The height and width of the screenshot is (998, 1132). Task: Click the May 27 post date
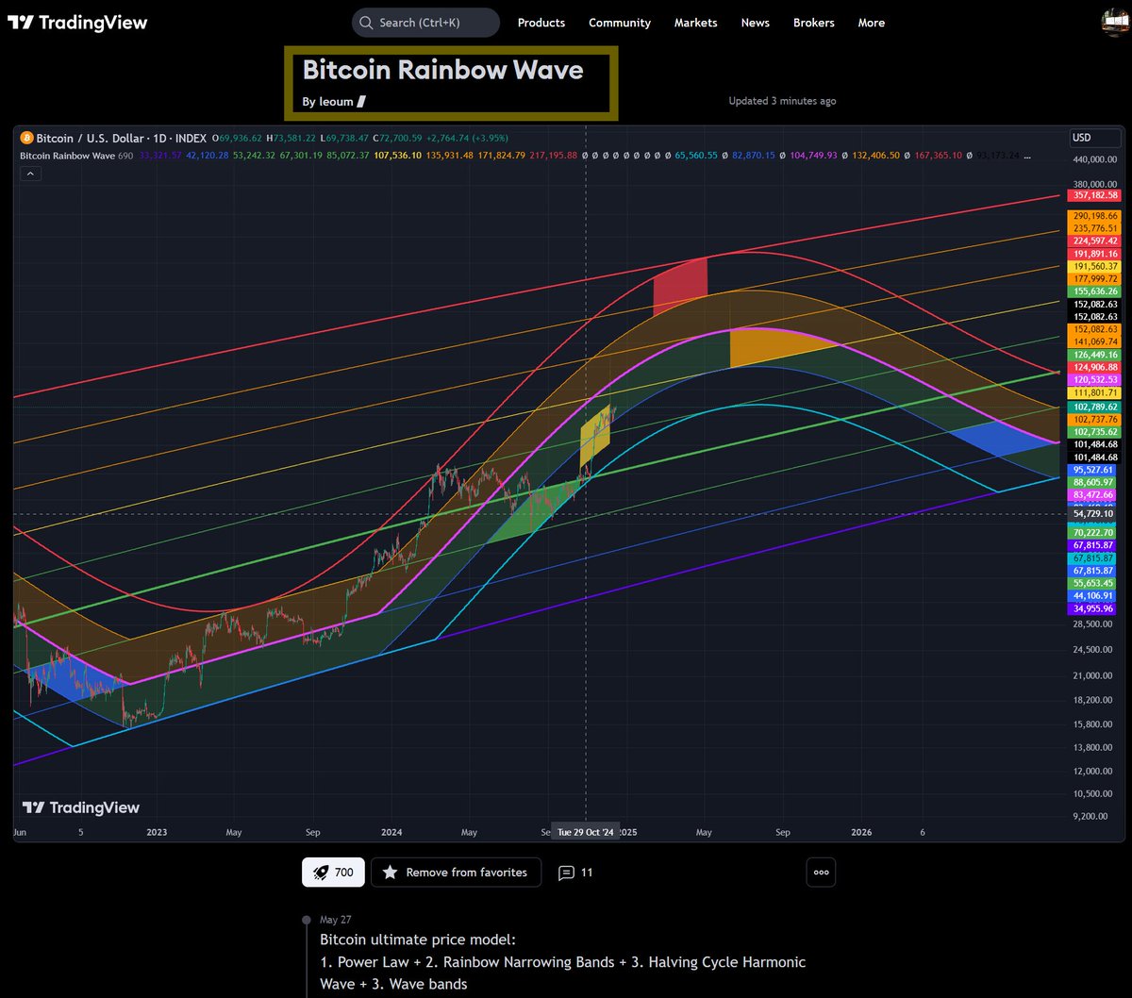click(336, 920)
